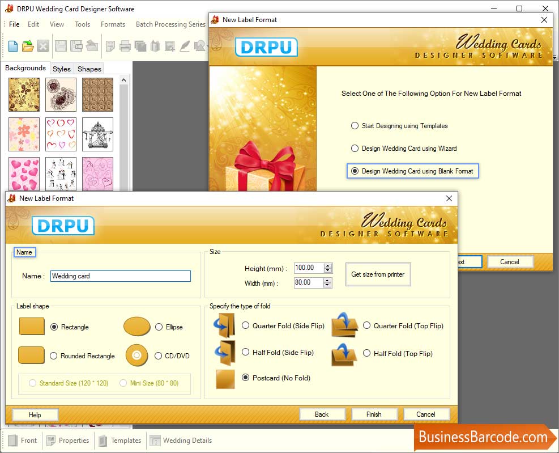Open the File menu
This screenshot has height=453, width=559.
(14, 24)
